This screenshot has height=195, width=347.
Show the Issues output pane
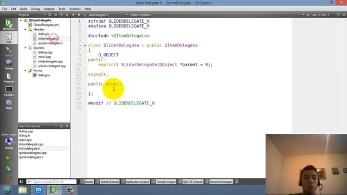point(87,182)
